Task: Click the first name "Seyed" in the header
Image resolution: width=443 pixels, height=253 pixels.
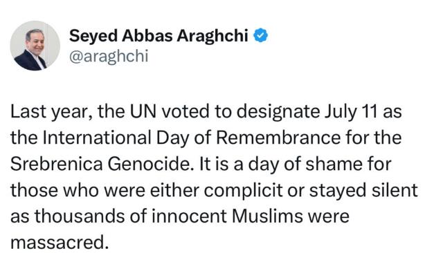Action: [93, 37]
